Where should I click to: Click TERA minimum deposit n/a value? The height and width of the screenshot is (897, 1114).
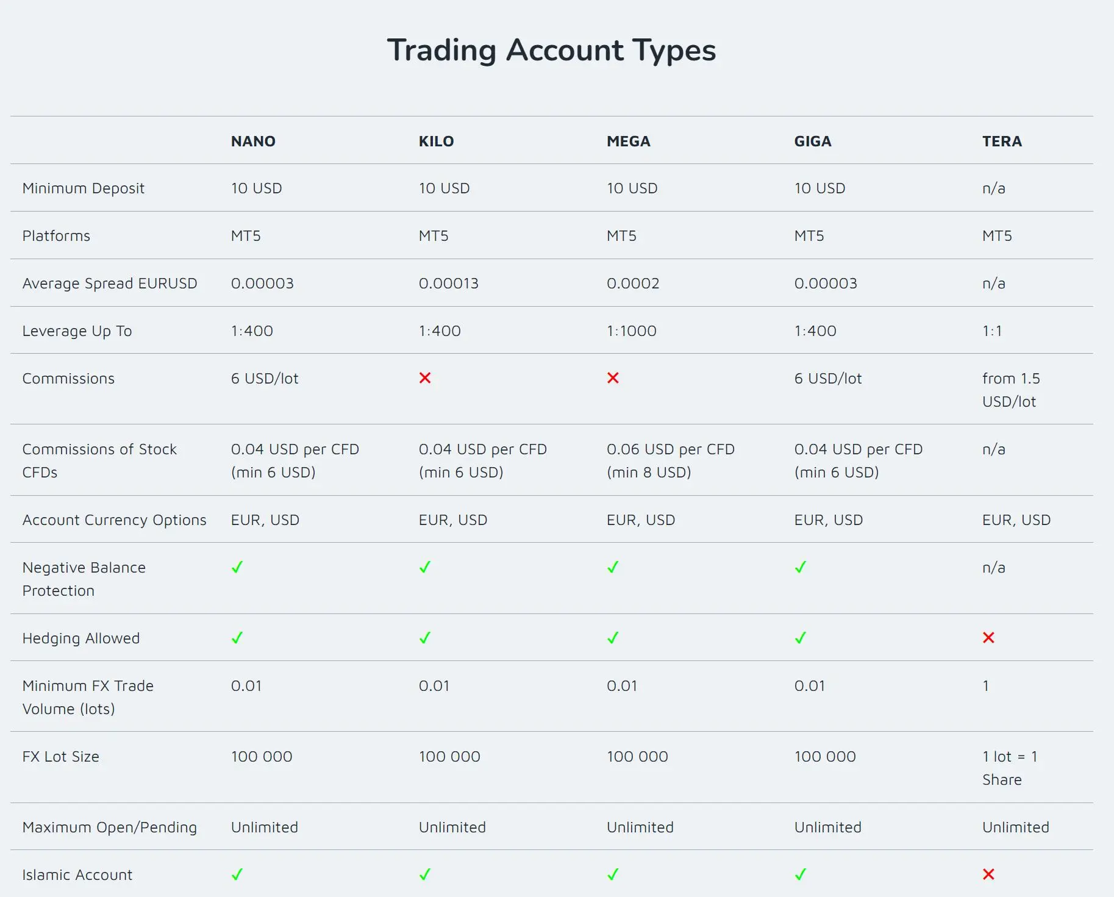pos(994,188)
